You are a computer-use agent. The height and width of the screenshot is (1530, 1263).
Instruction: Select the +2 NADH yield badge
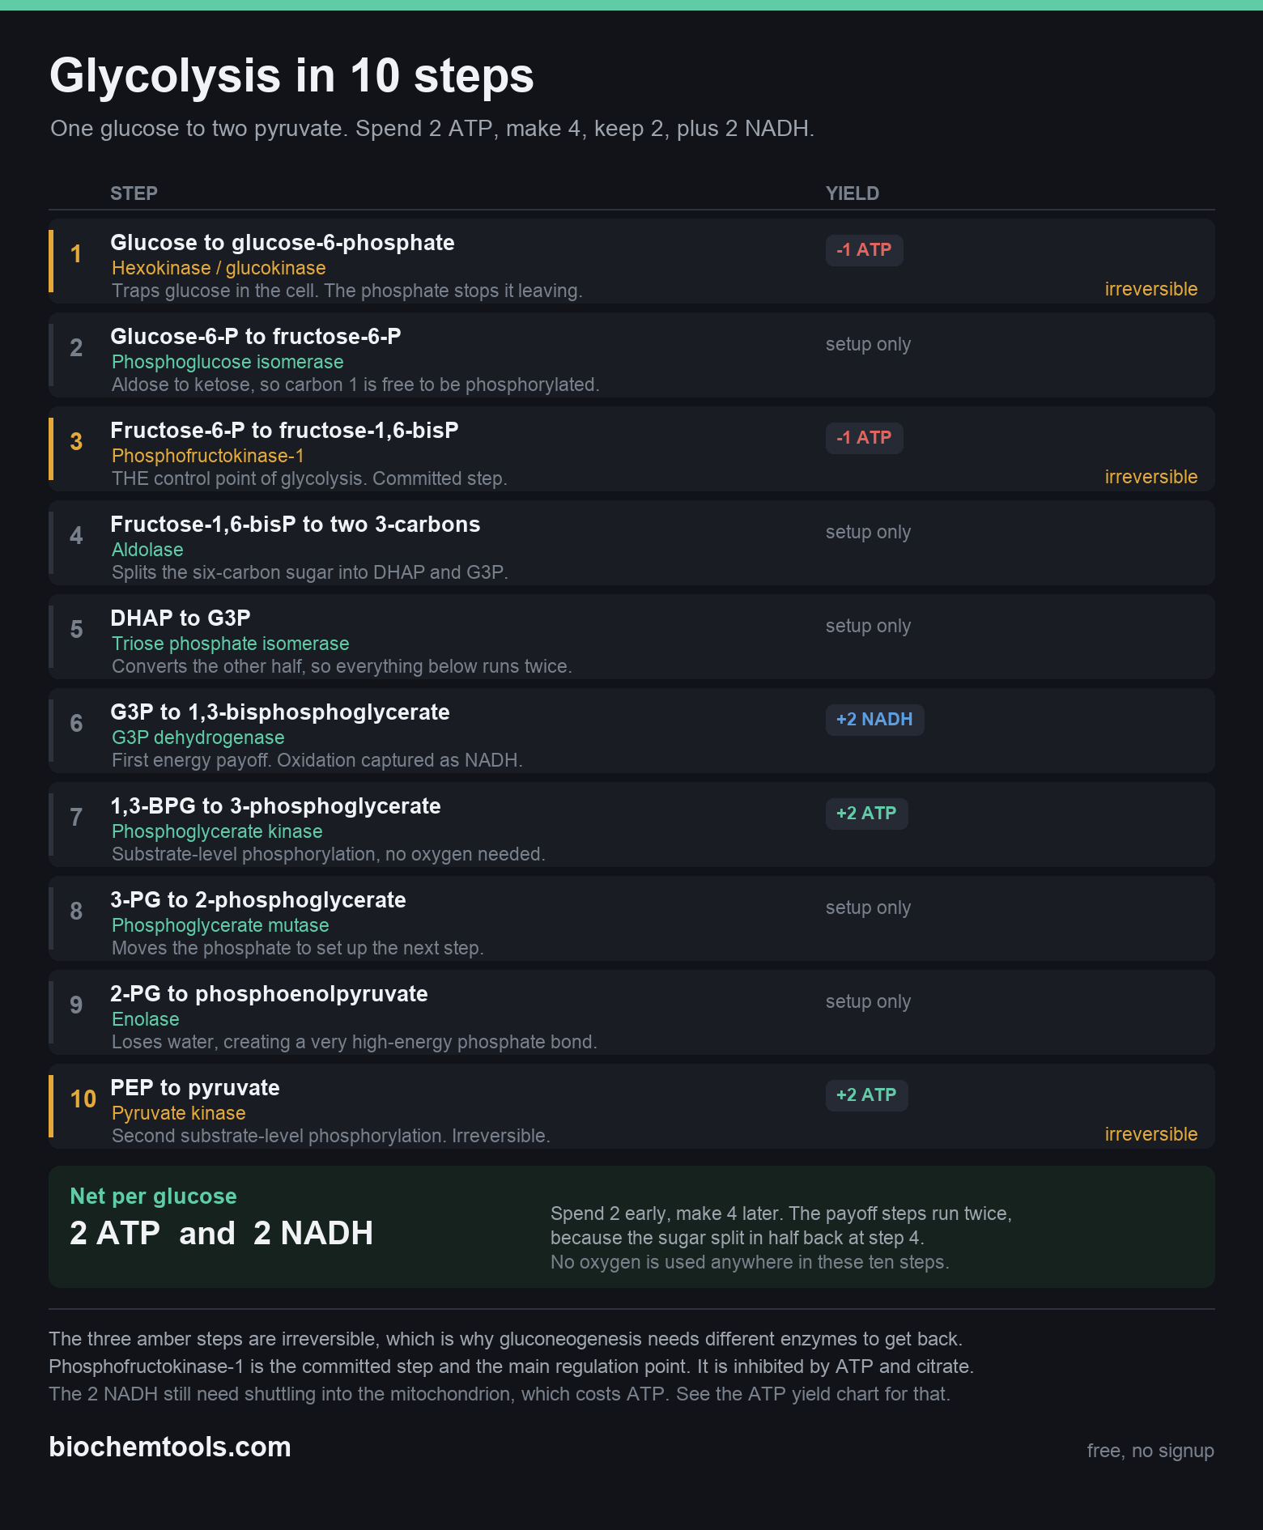[874, 720]
